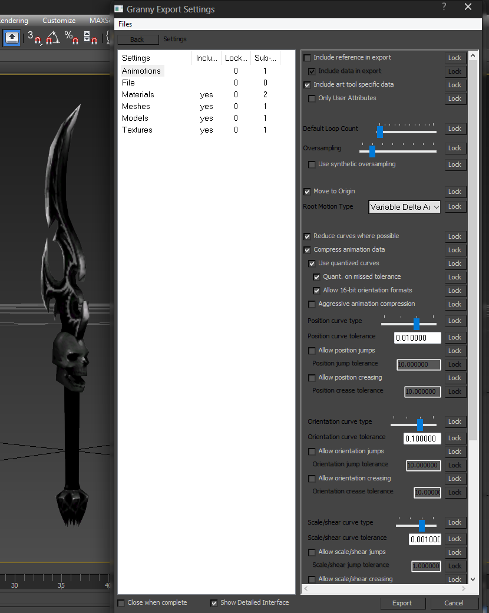Toggle the Keyboard Shortcut Override icon

(12, 38)
